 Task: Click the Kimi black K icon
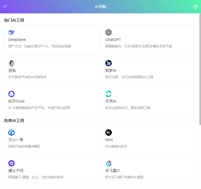[109, 133]
